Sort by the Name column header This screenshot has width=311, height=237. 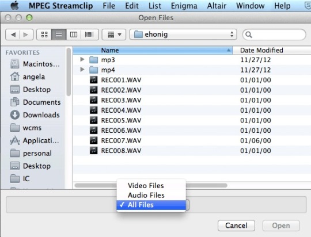click(153, 50)
